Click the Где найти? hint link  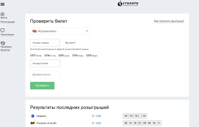coord(70,43)
